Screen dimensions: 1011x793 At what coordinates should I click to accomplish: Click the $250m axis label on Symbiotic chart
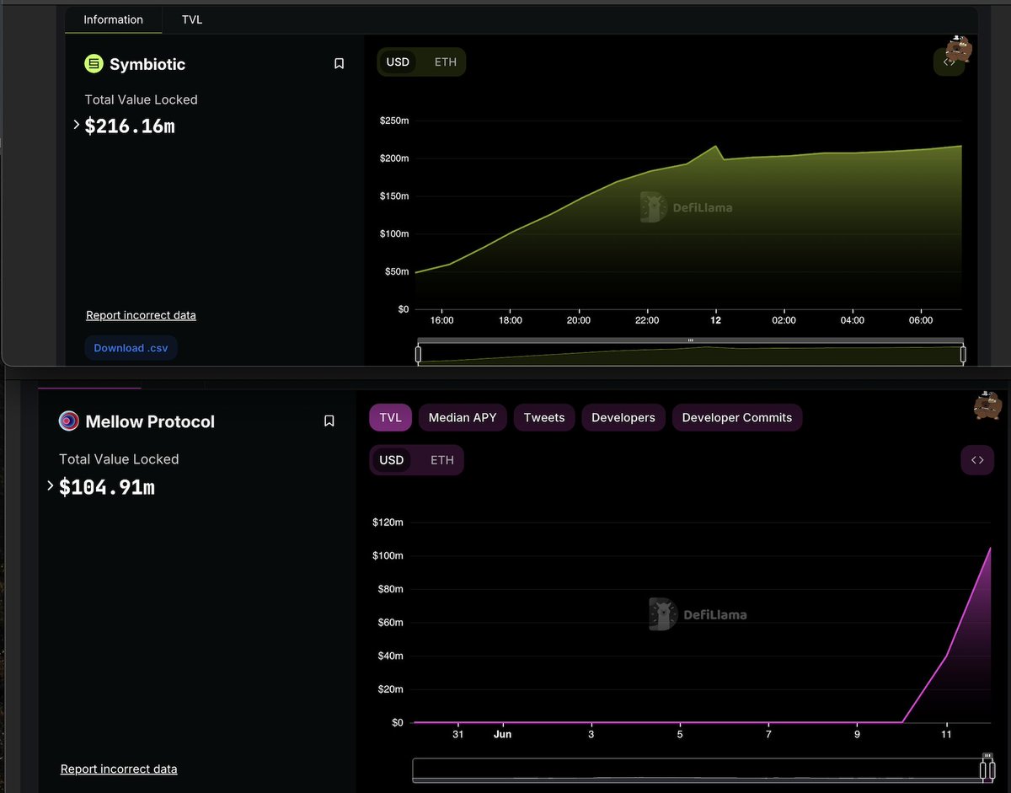394,121
